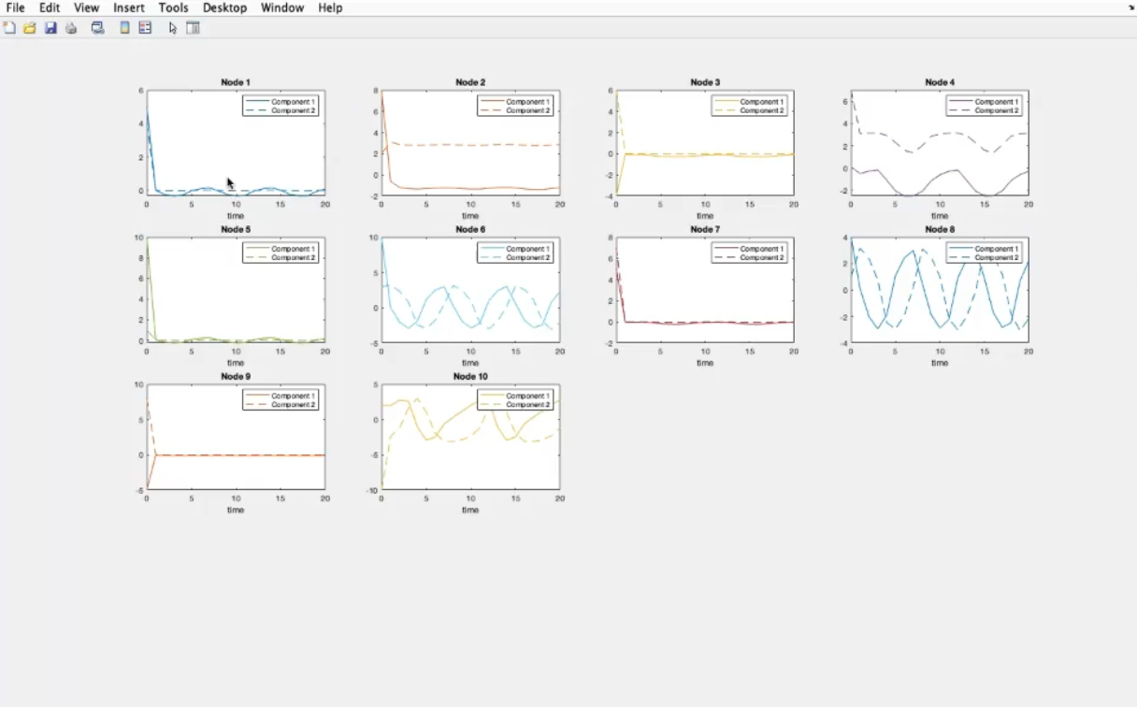
Task: Save the figure with the floppy disk icon
Action: pyautogui.click(x=50, y=28)
